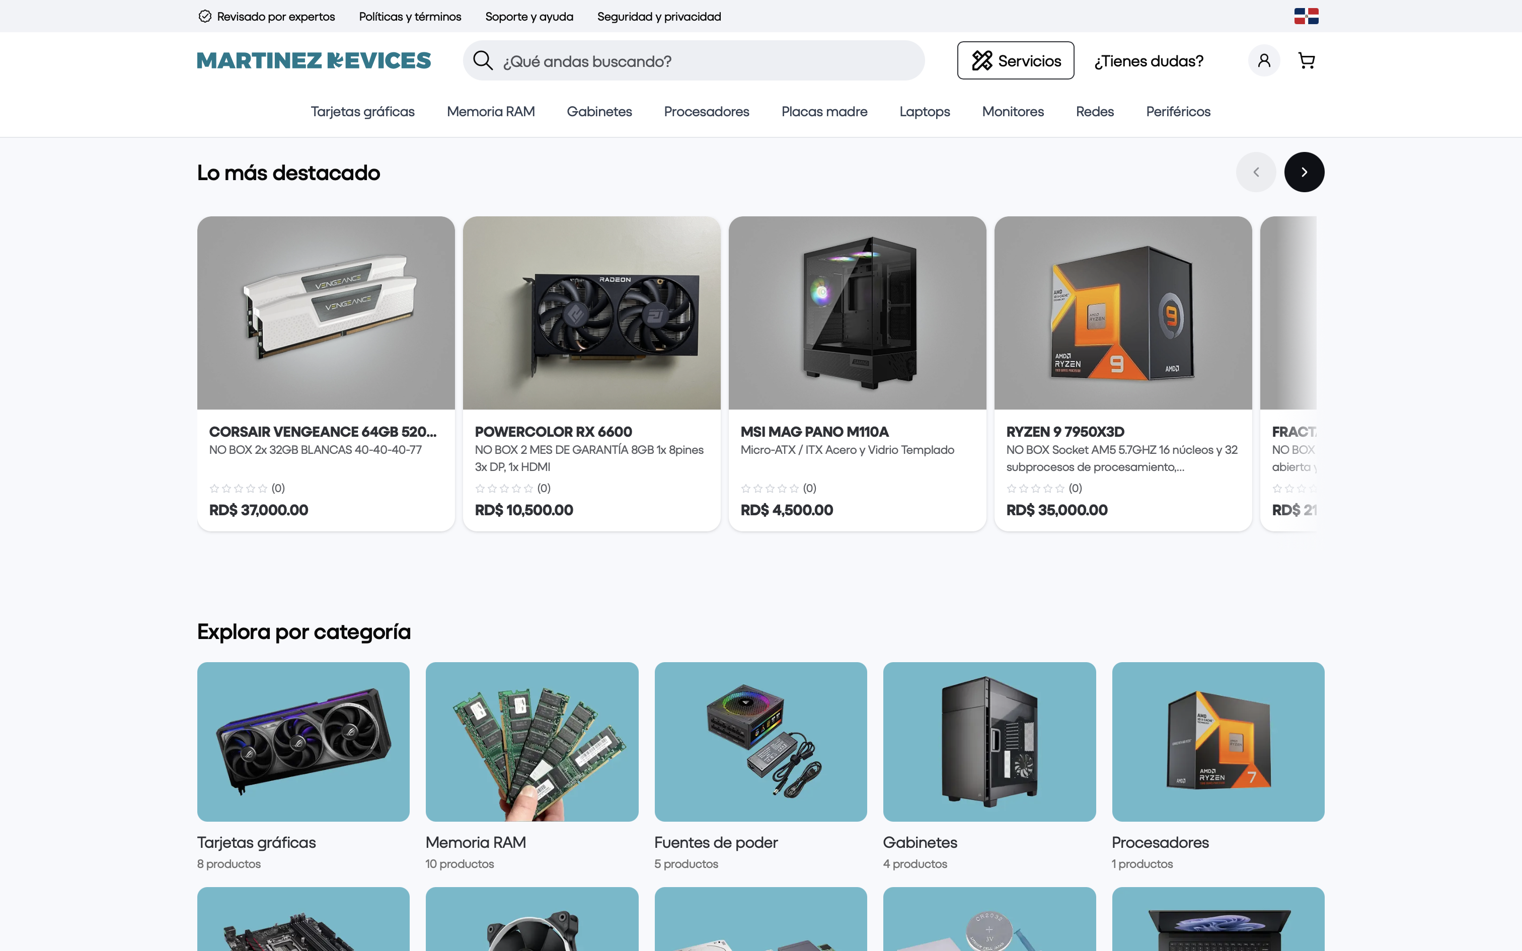Open the Laptops navigation item
Viewport: 1522px width, 951px height.
[924, 111]
